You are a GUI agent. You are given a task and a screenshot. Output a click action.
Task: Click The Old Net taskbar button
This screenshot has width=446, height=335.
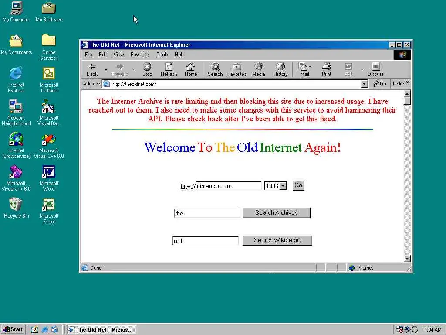(x=101, y=329)
